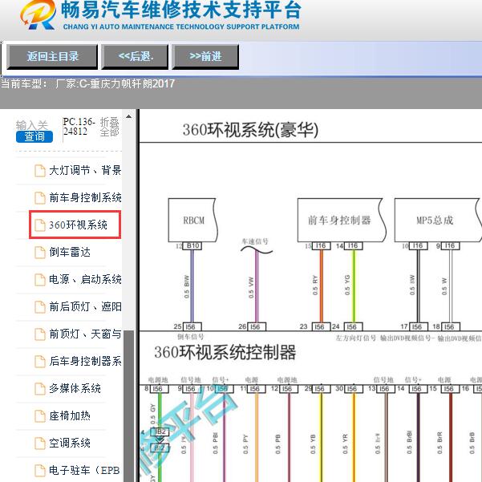Click the page icon beside 大灯调节
482x482 pixels.
(x=39, y=171)
